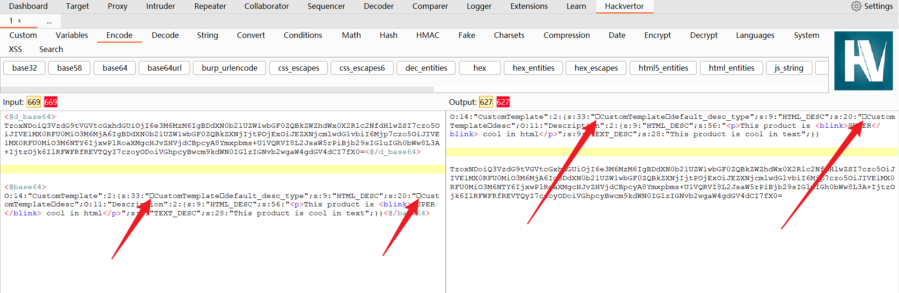Insert the base64url tag
This screenshot has width=899, height=293.
(x=164, y=68)
